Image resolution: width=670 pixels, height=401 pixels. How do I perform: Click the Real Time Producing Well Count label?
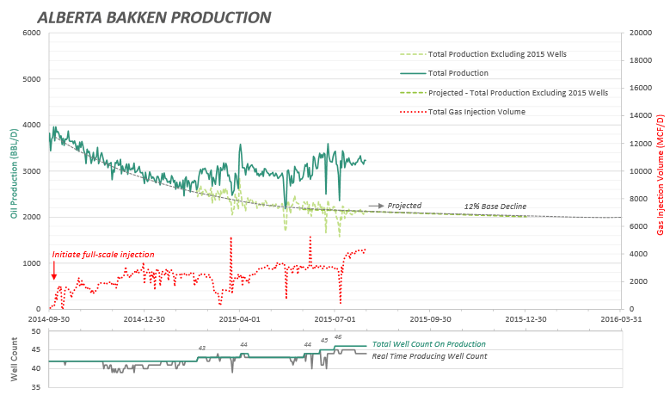click(x=429, y=356)
